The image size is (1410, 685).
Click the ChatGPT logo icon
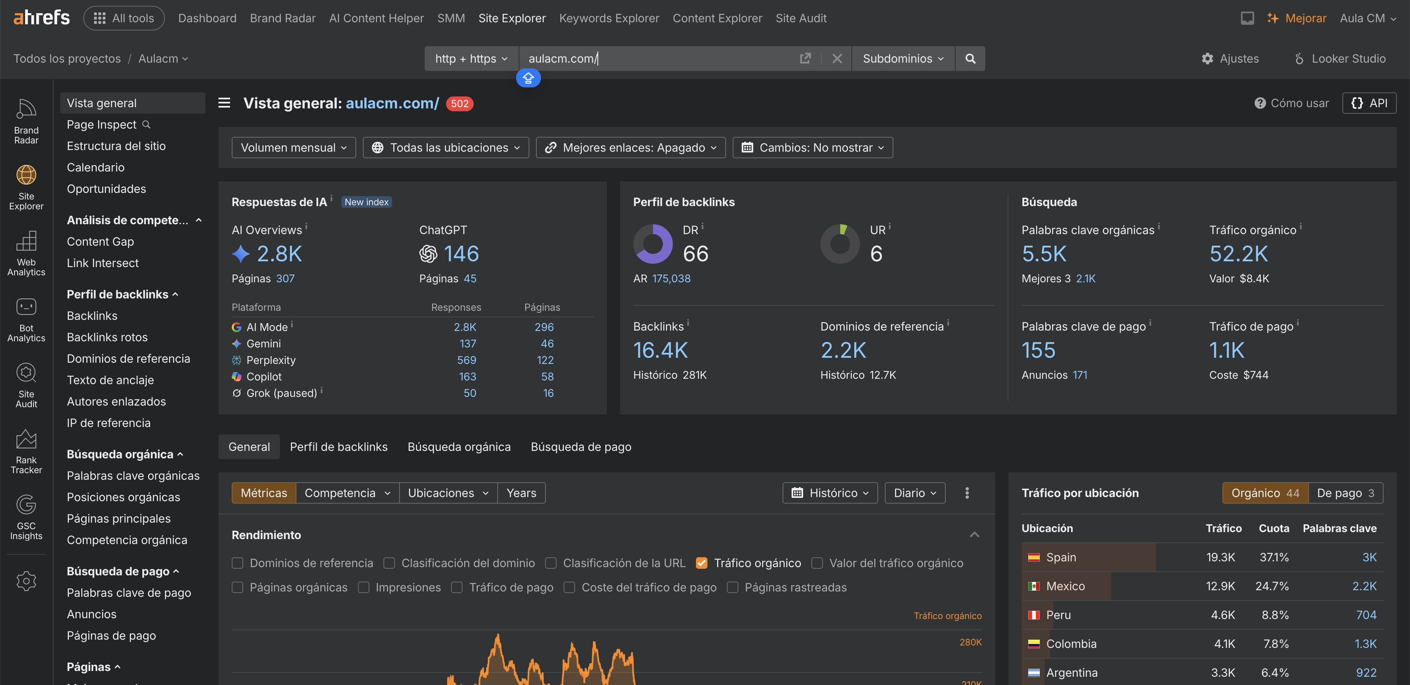point(429,254)
